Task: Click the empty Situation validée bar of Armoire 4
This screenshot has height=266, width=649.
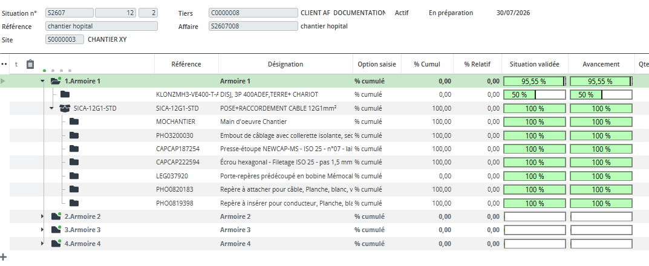Action: (534, 244)
